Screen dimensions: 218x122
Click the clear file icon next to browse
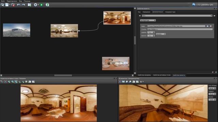[211, 26]
